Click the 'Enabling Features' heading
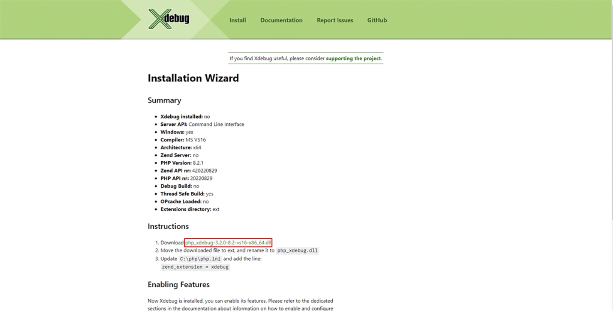 point(179,284)
